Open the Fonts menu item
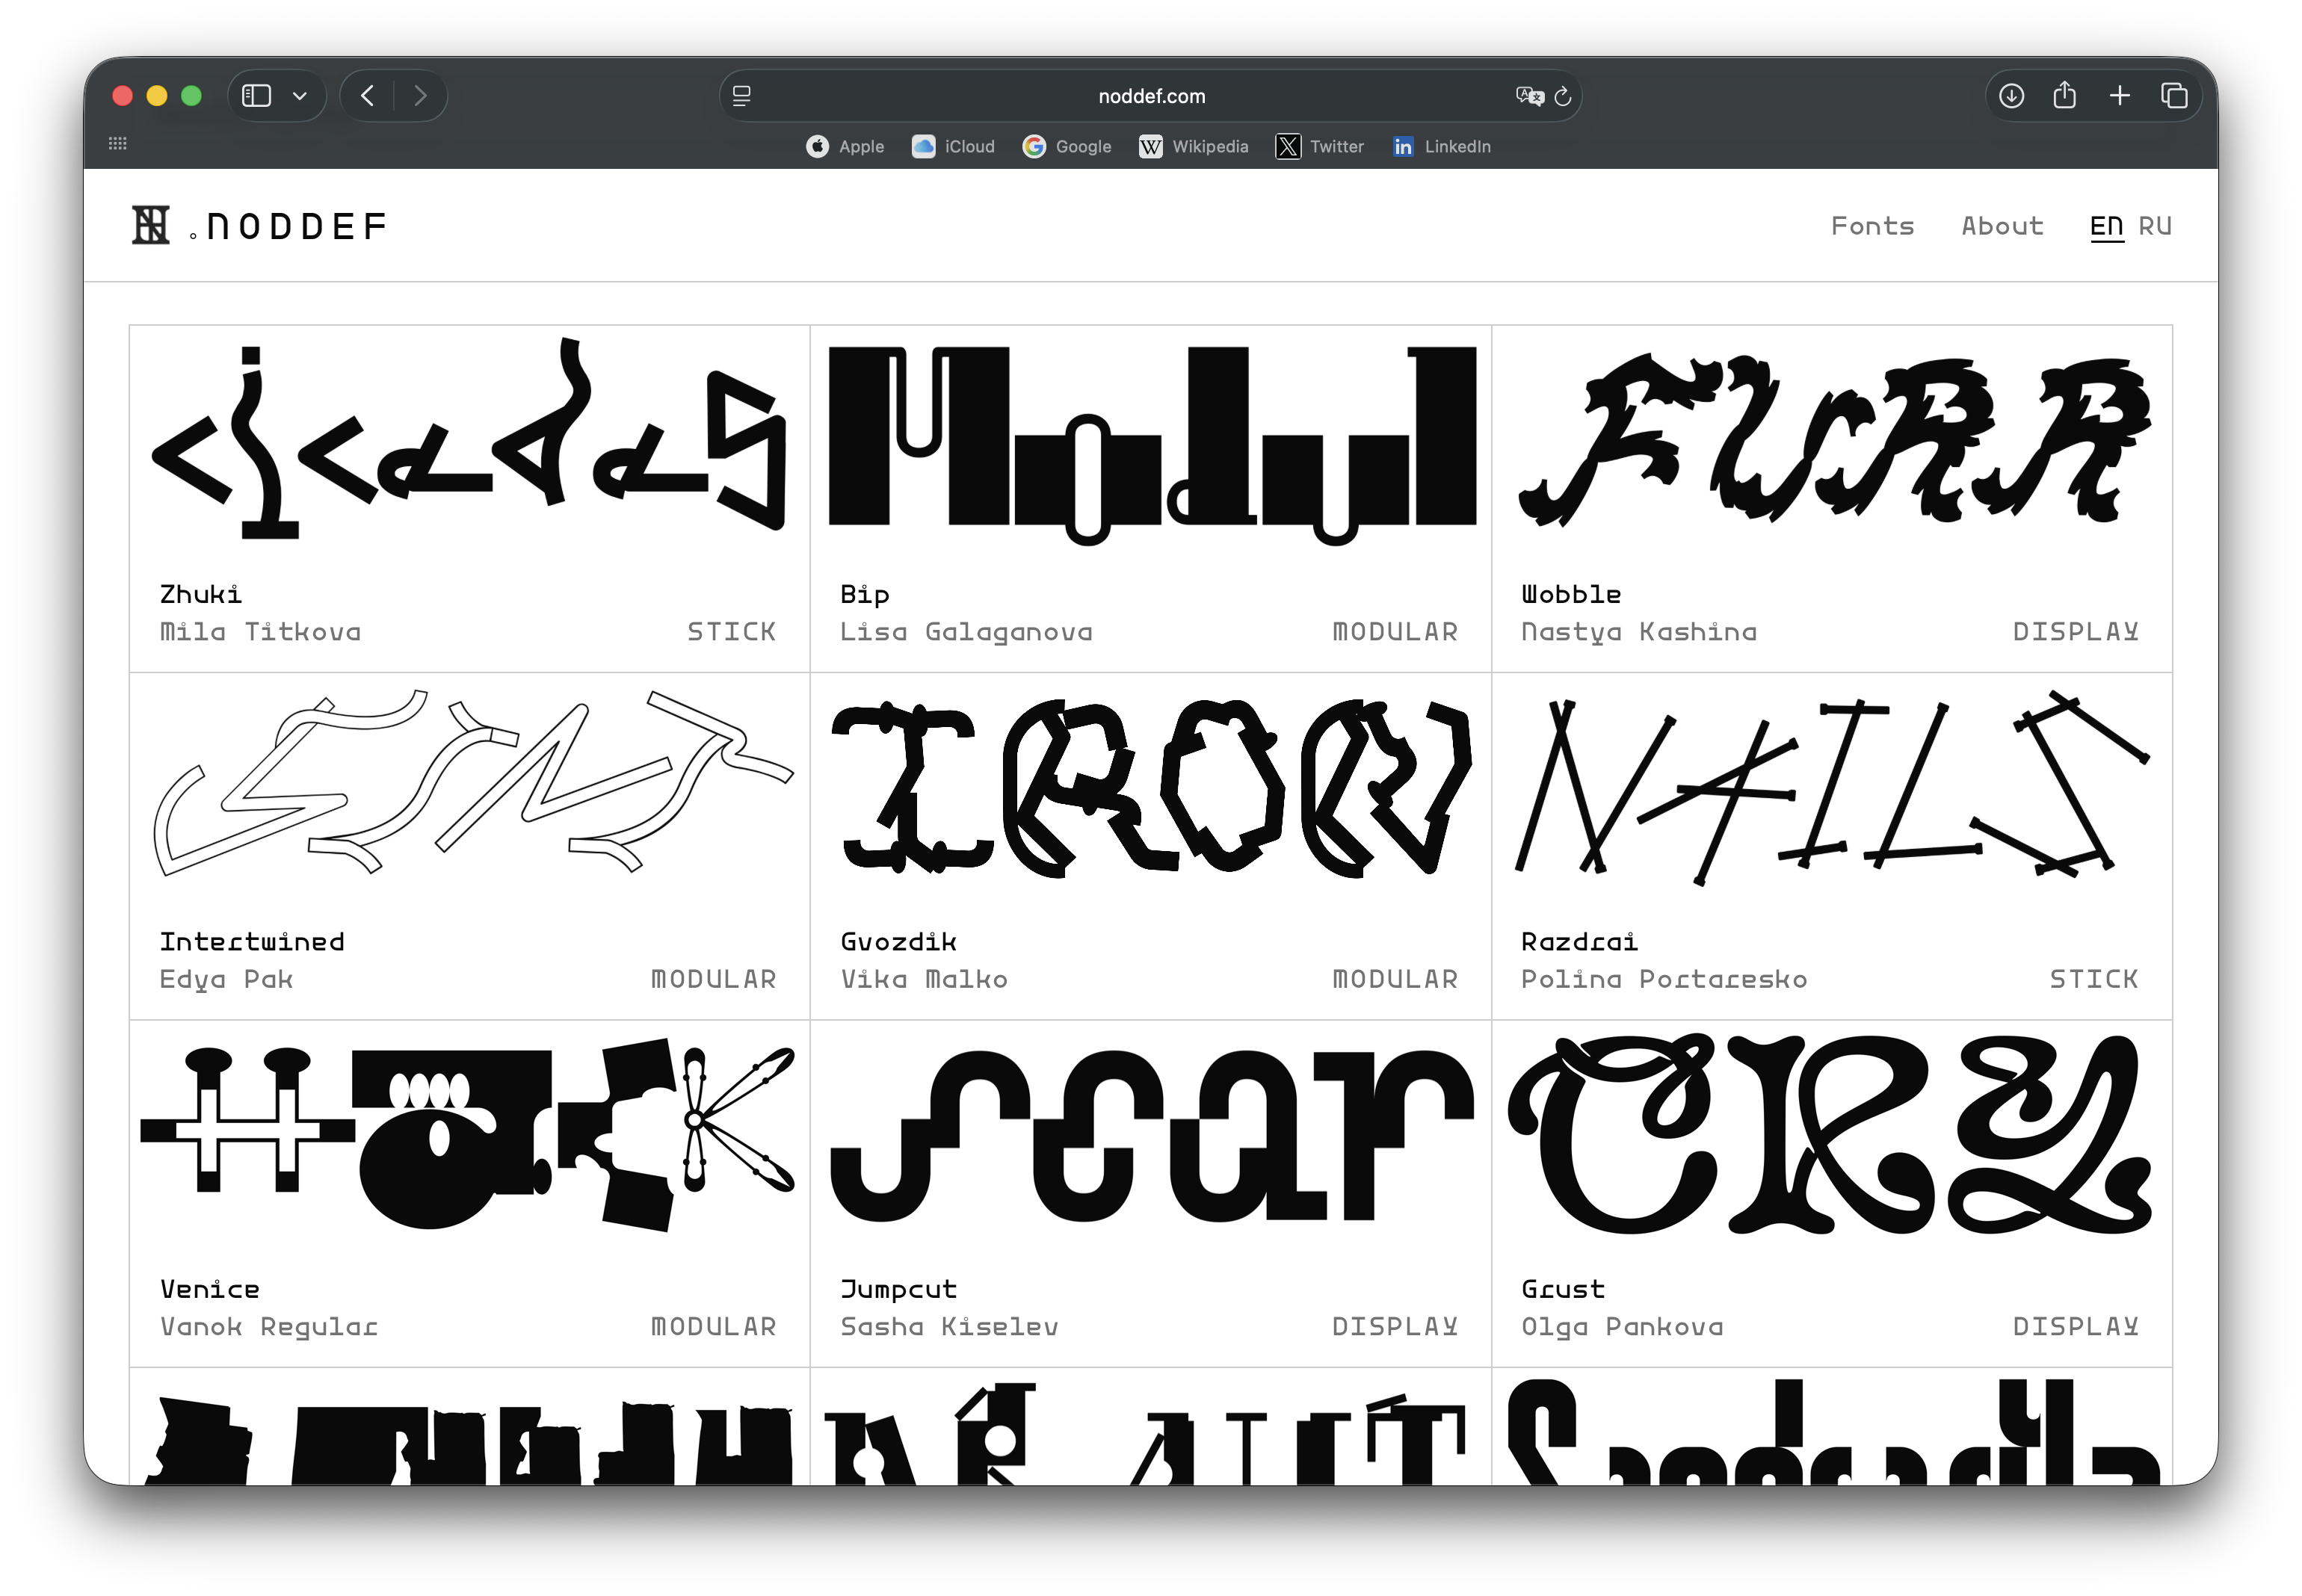Screen dimensions: 2302x1596 coord(1872,226)
